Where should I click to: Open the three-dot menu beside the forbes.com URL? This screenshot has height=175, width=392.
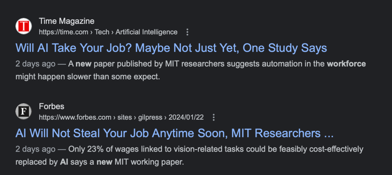pyautogui.click(x=213, y=117)
